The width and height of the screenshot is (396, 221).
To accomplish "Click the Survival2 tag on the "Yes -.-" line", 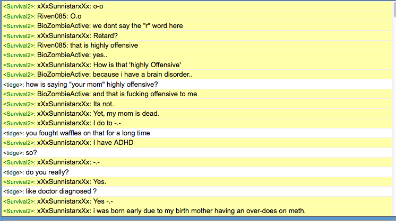I will (x=19, y=201).
